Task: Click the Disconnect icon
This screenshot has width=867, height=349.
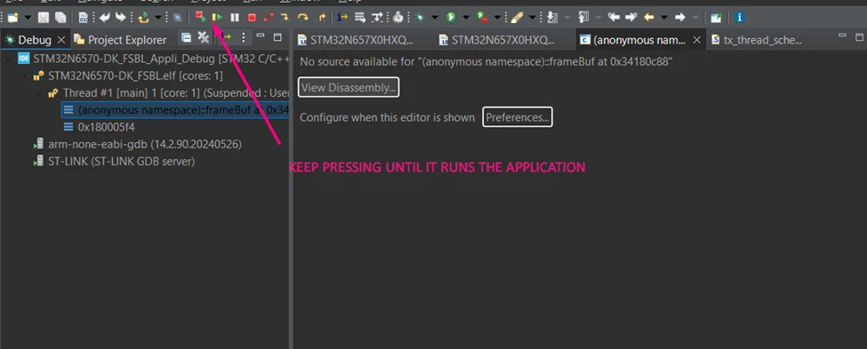Action: tap(269, 18)
